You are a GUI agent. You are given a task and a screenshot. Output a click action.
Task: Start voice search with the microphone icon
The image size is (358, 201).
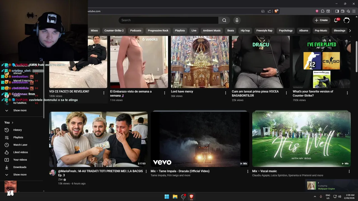[237, 20]
